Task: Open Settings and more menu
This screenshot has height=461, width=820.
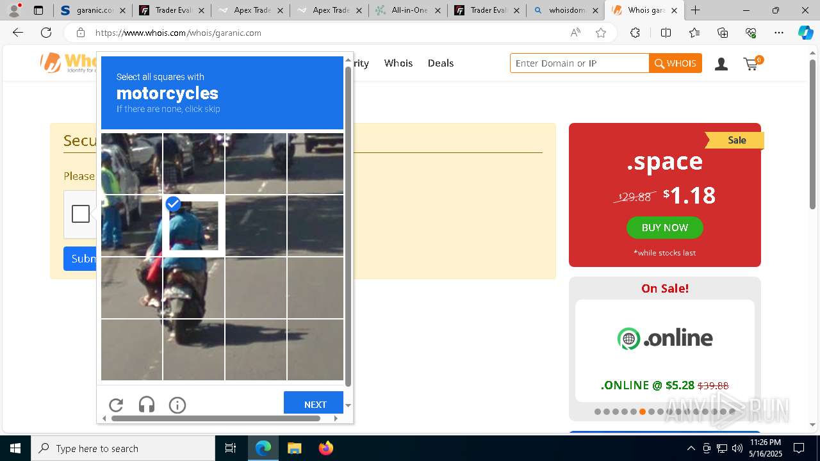Action: coord(779,33)
